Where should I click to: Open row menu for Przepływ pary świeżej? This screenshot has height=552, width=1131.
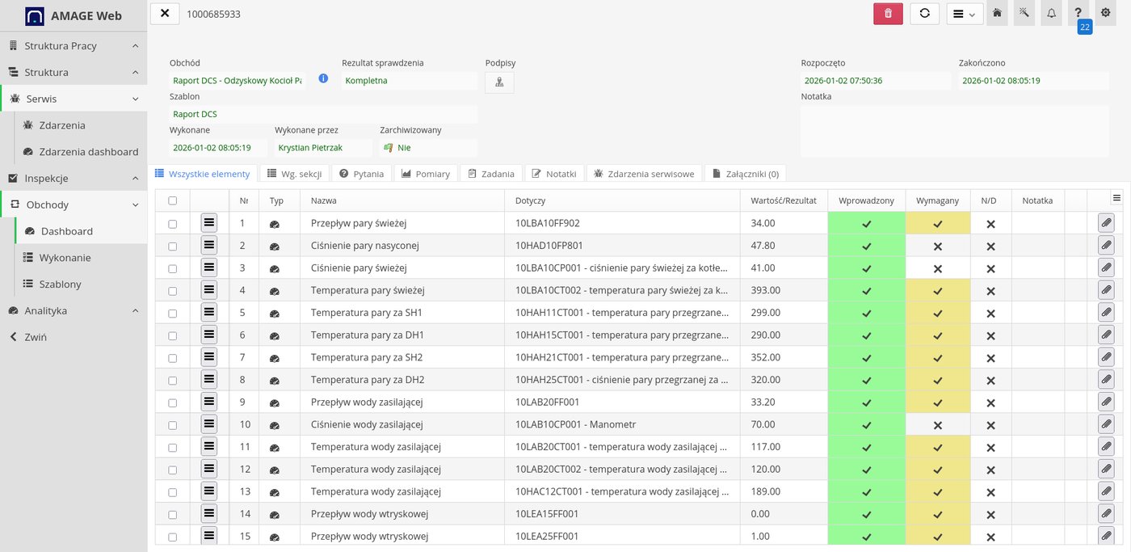click(x=209, y=223)
